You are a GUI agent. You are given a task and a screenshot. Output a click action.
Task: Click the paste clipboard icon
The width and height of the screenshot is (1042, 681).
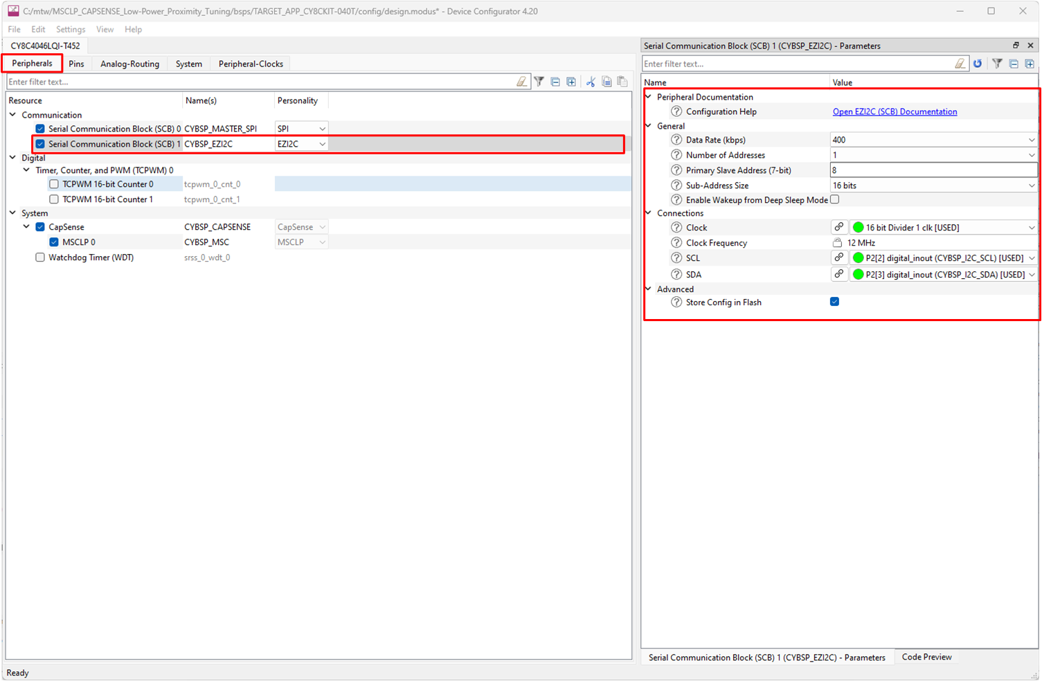coord(622,82)
